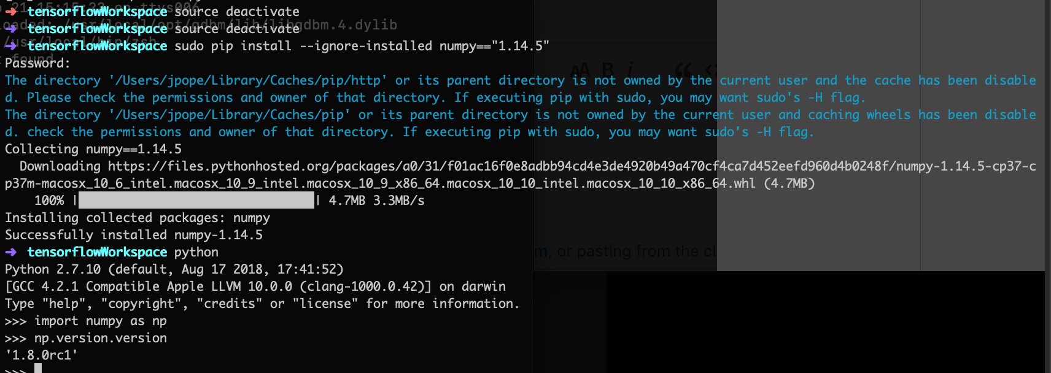Click the 100% download progress bar
The image size is (1051, 373).
pyautogui.click(x=196, y=201)
